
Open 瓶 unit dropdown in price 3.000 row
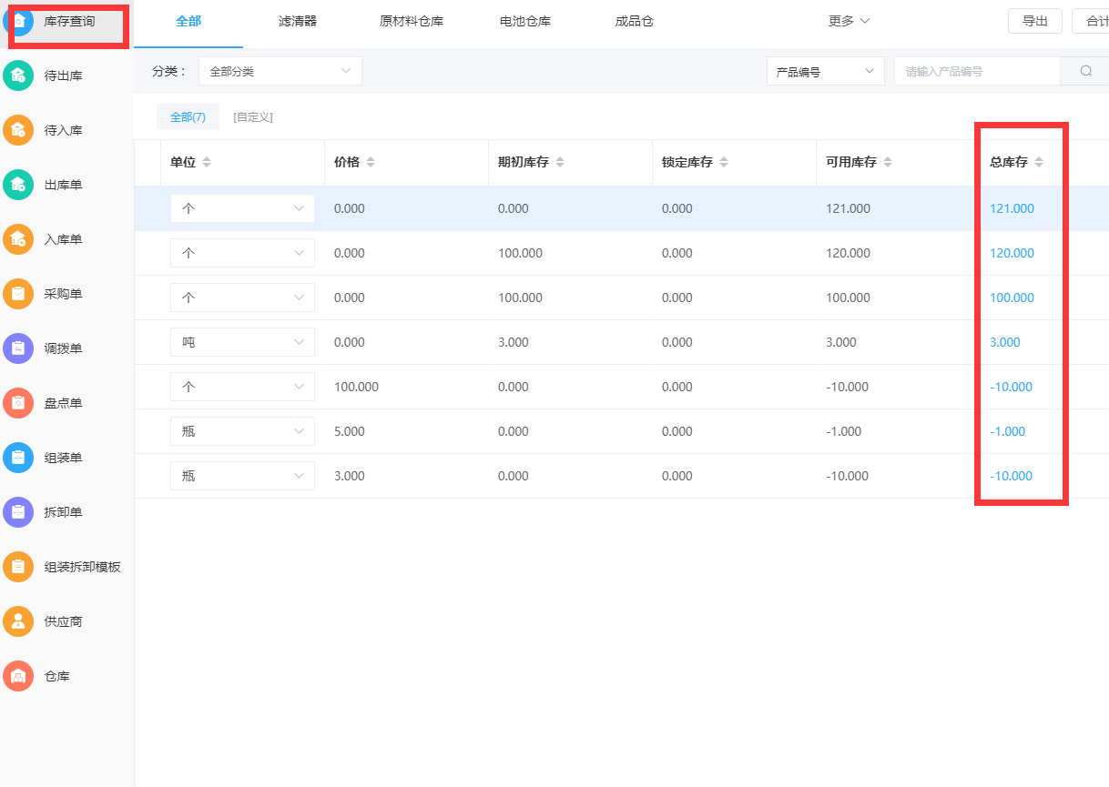(242, 476)
